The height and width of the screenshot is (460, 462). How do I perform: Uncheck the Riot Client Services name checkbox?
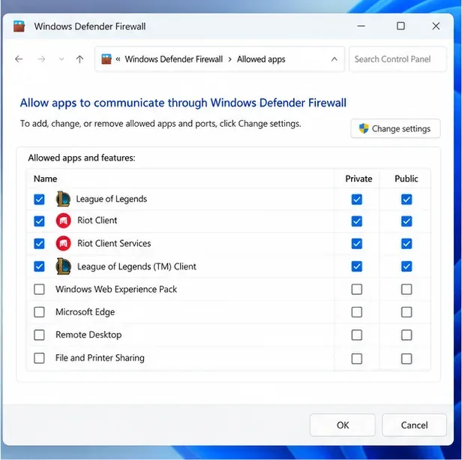[x=39, y=244]
